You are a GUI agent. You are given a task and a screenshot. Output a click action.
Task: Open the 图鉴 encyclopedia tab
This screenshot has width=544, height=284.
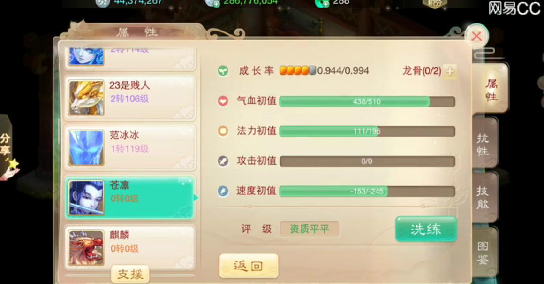(484, 253)
